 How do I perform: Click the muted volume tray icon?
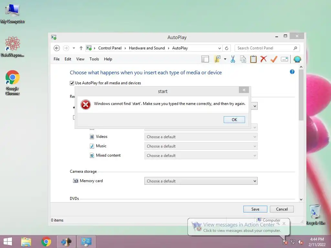point(300,242)
